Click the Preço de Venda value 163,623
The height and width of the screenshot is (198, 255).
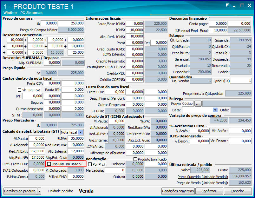[x=240, y=183]
